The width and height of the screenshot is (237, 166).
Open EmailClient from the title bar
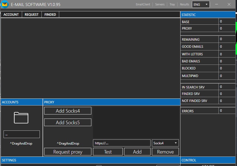click(143, 4)
